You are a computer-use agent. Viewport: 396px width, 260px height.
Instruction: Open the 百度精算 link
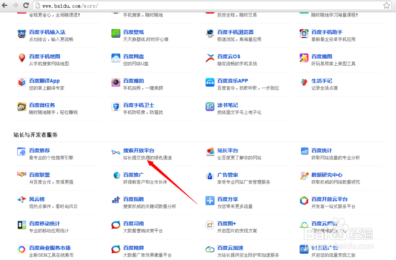133,248
